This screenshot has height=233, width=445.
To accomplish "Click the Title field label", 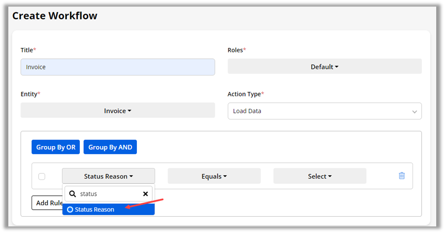I will point(27,50).
